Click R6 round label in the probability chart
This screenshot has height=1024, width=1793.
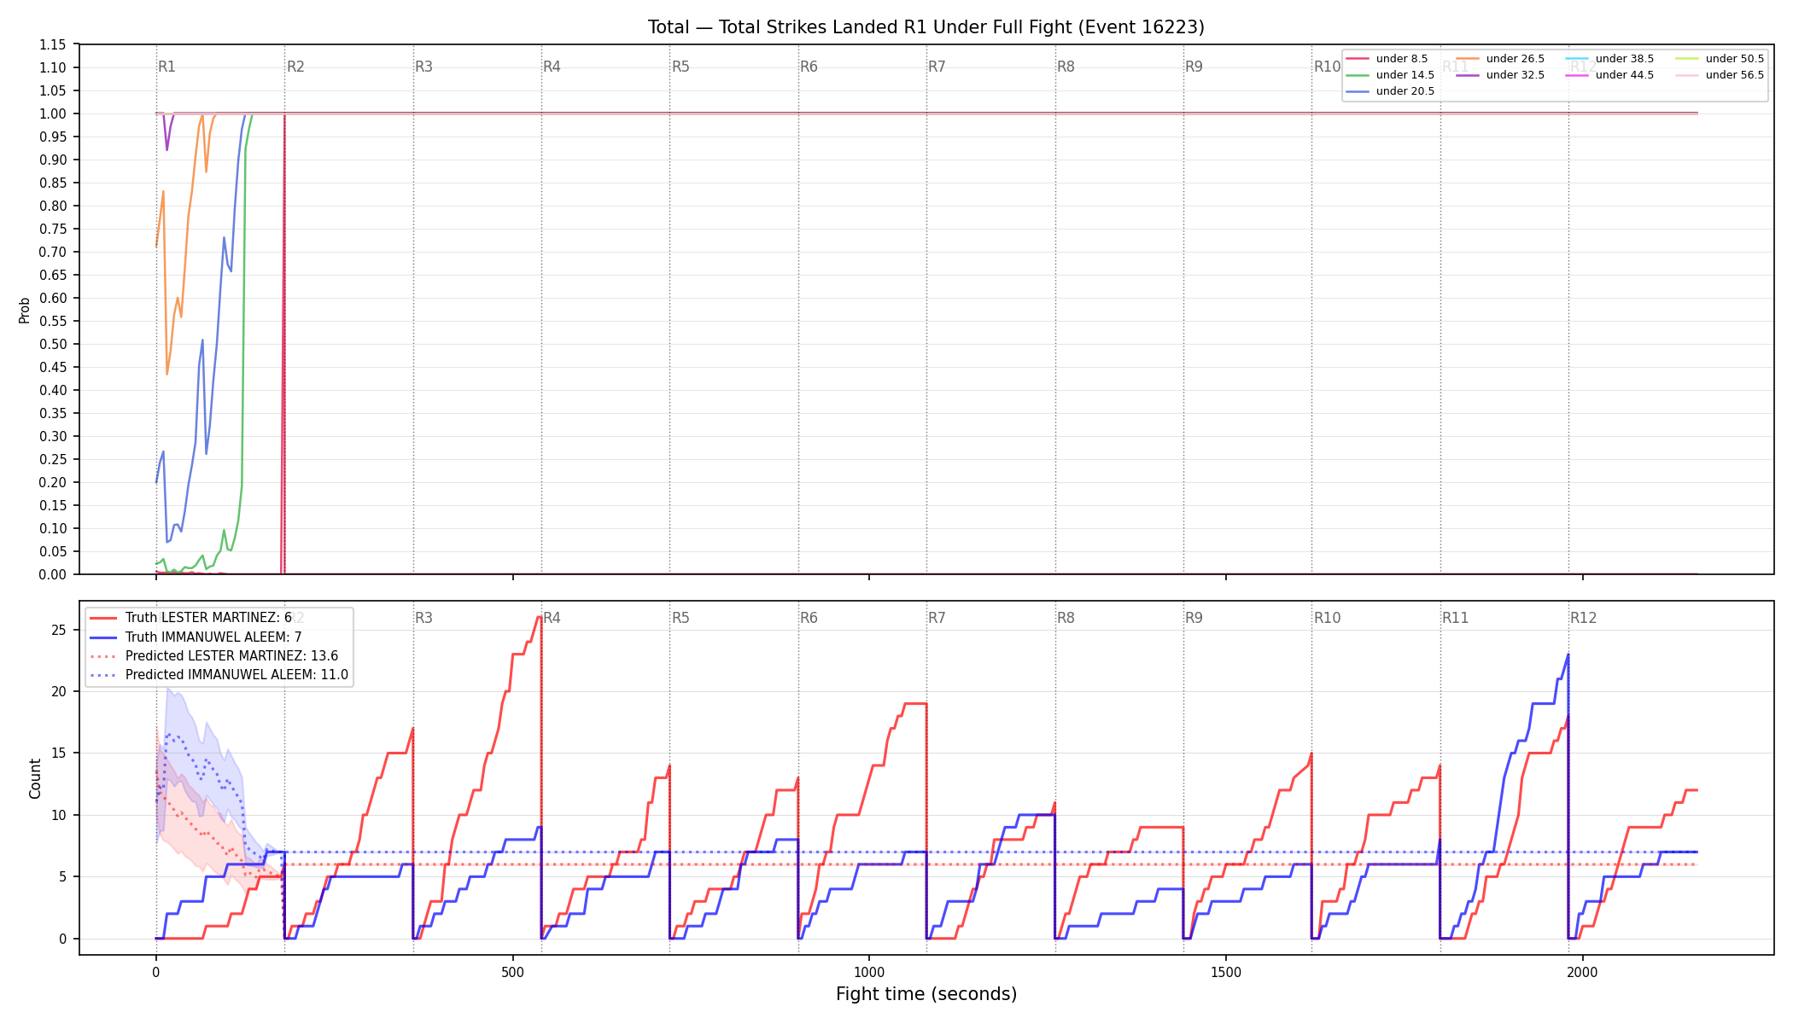tap(809, 67)
